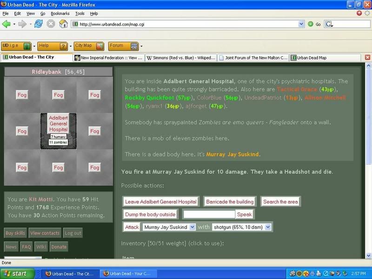The width and height of the screenshot is (372, 279).
Task: Switch to Urban Dead Map tab
Action: [325, 58]
